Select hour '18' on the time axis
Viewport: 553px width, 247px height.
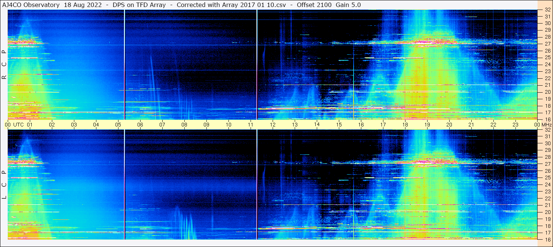(405, 125)
